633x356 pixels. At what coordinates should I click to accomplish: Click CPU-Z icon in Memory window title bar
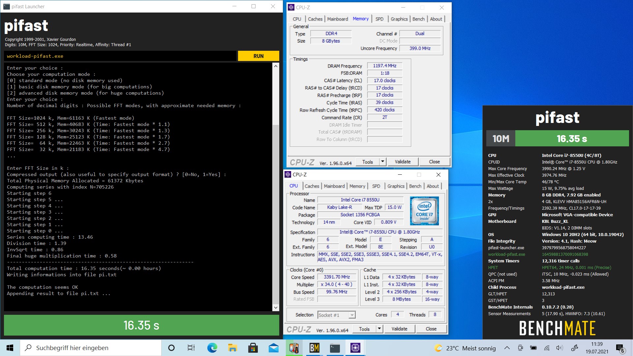(291, 7)
